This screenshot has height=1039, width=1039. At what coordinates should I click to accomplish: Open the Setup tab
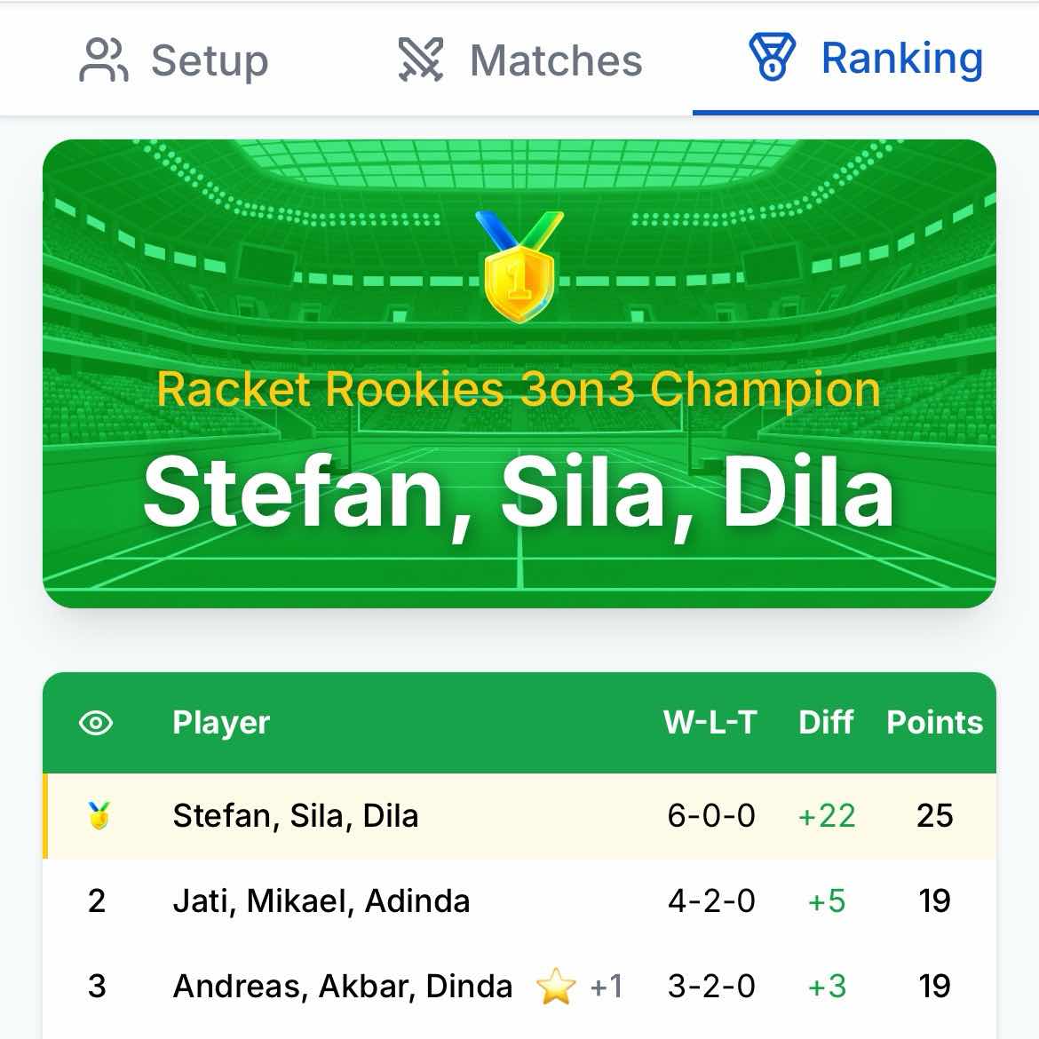pyautogui.click(x=174, y=60)
